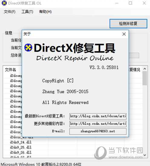The image size is (150, 166).
Task: Open the 工具(T) menu
Action: [x=27, y=12]
